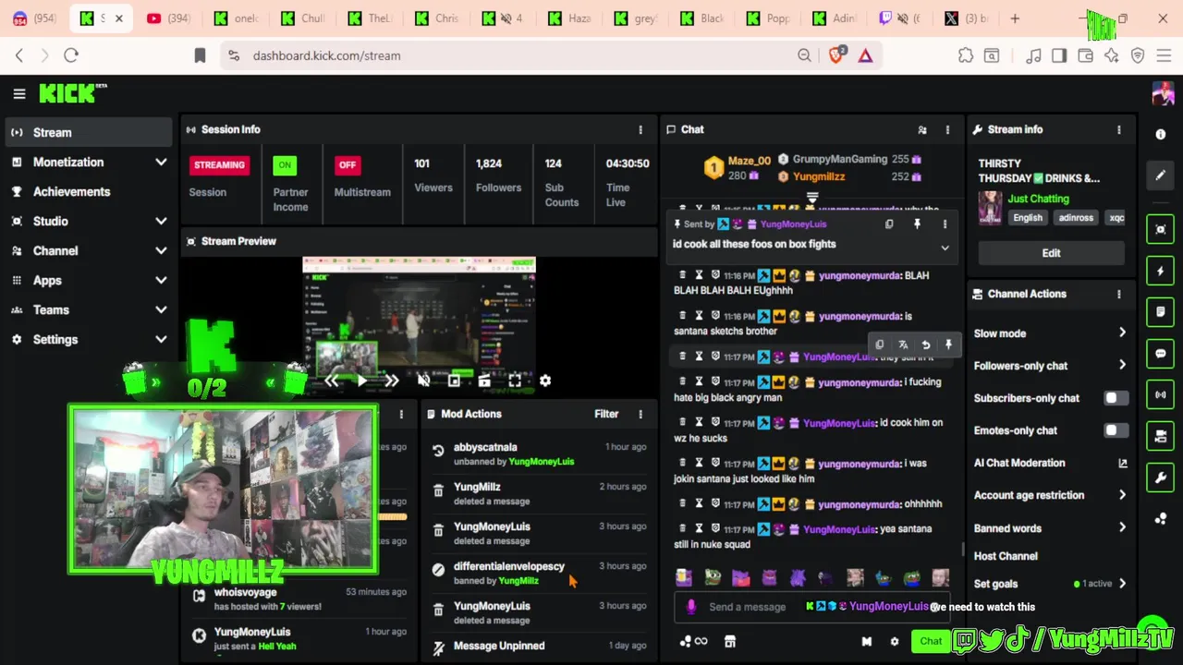Toggle Stream info wrench icon in sidebar
1183x665 pixels.
(1161, 478)
